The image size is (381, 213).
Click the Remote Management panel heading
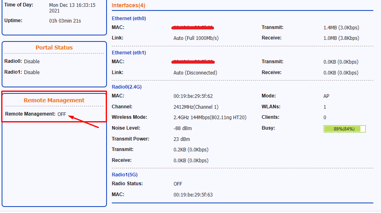(x=54, y=100)
